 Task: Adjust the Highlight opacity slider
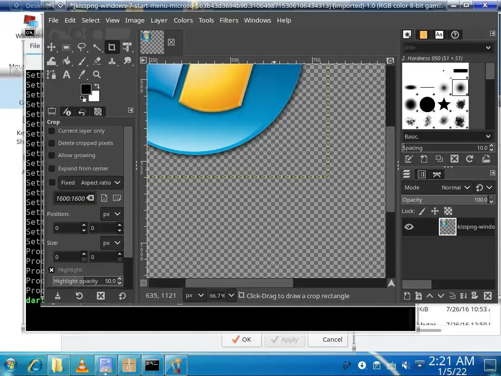(85, 281)
